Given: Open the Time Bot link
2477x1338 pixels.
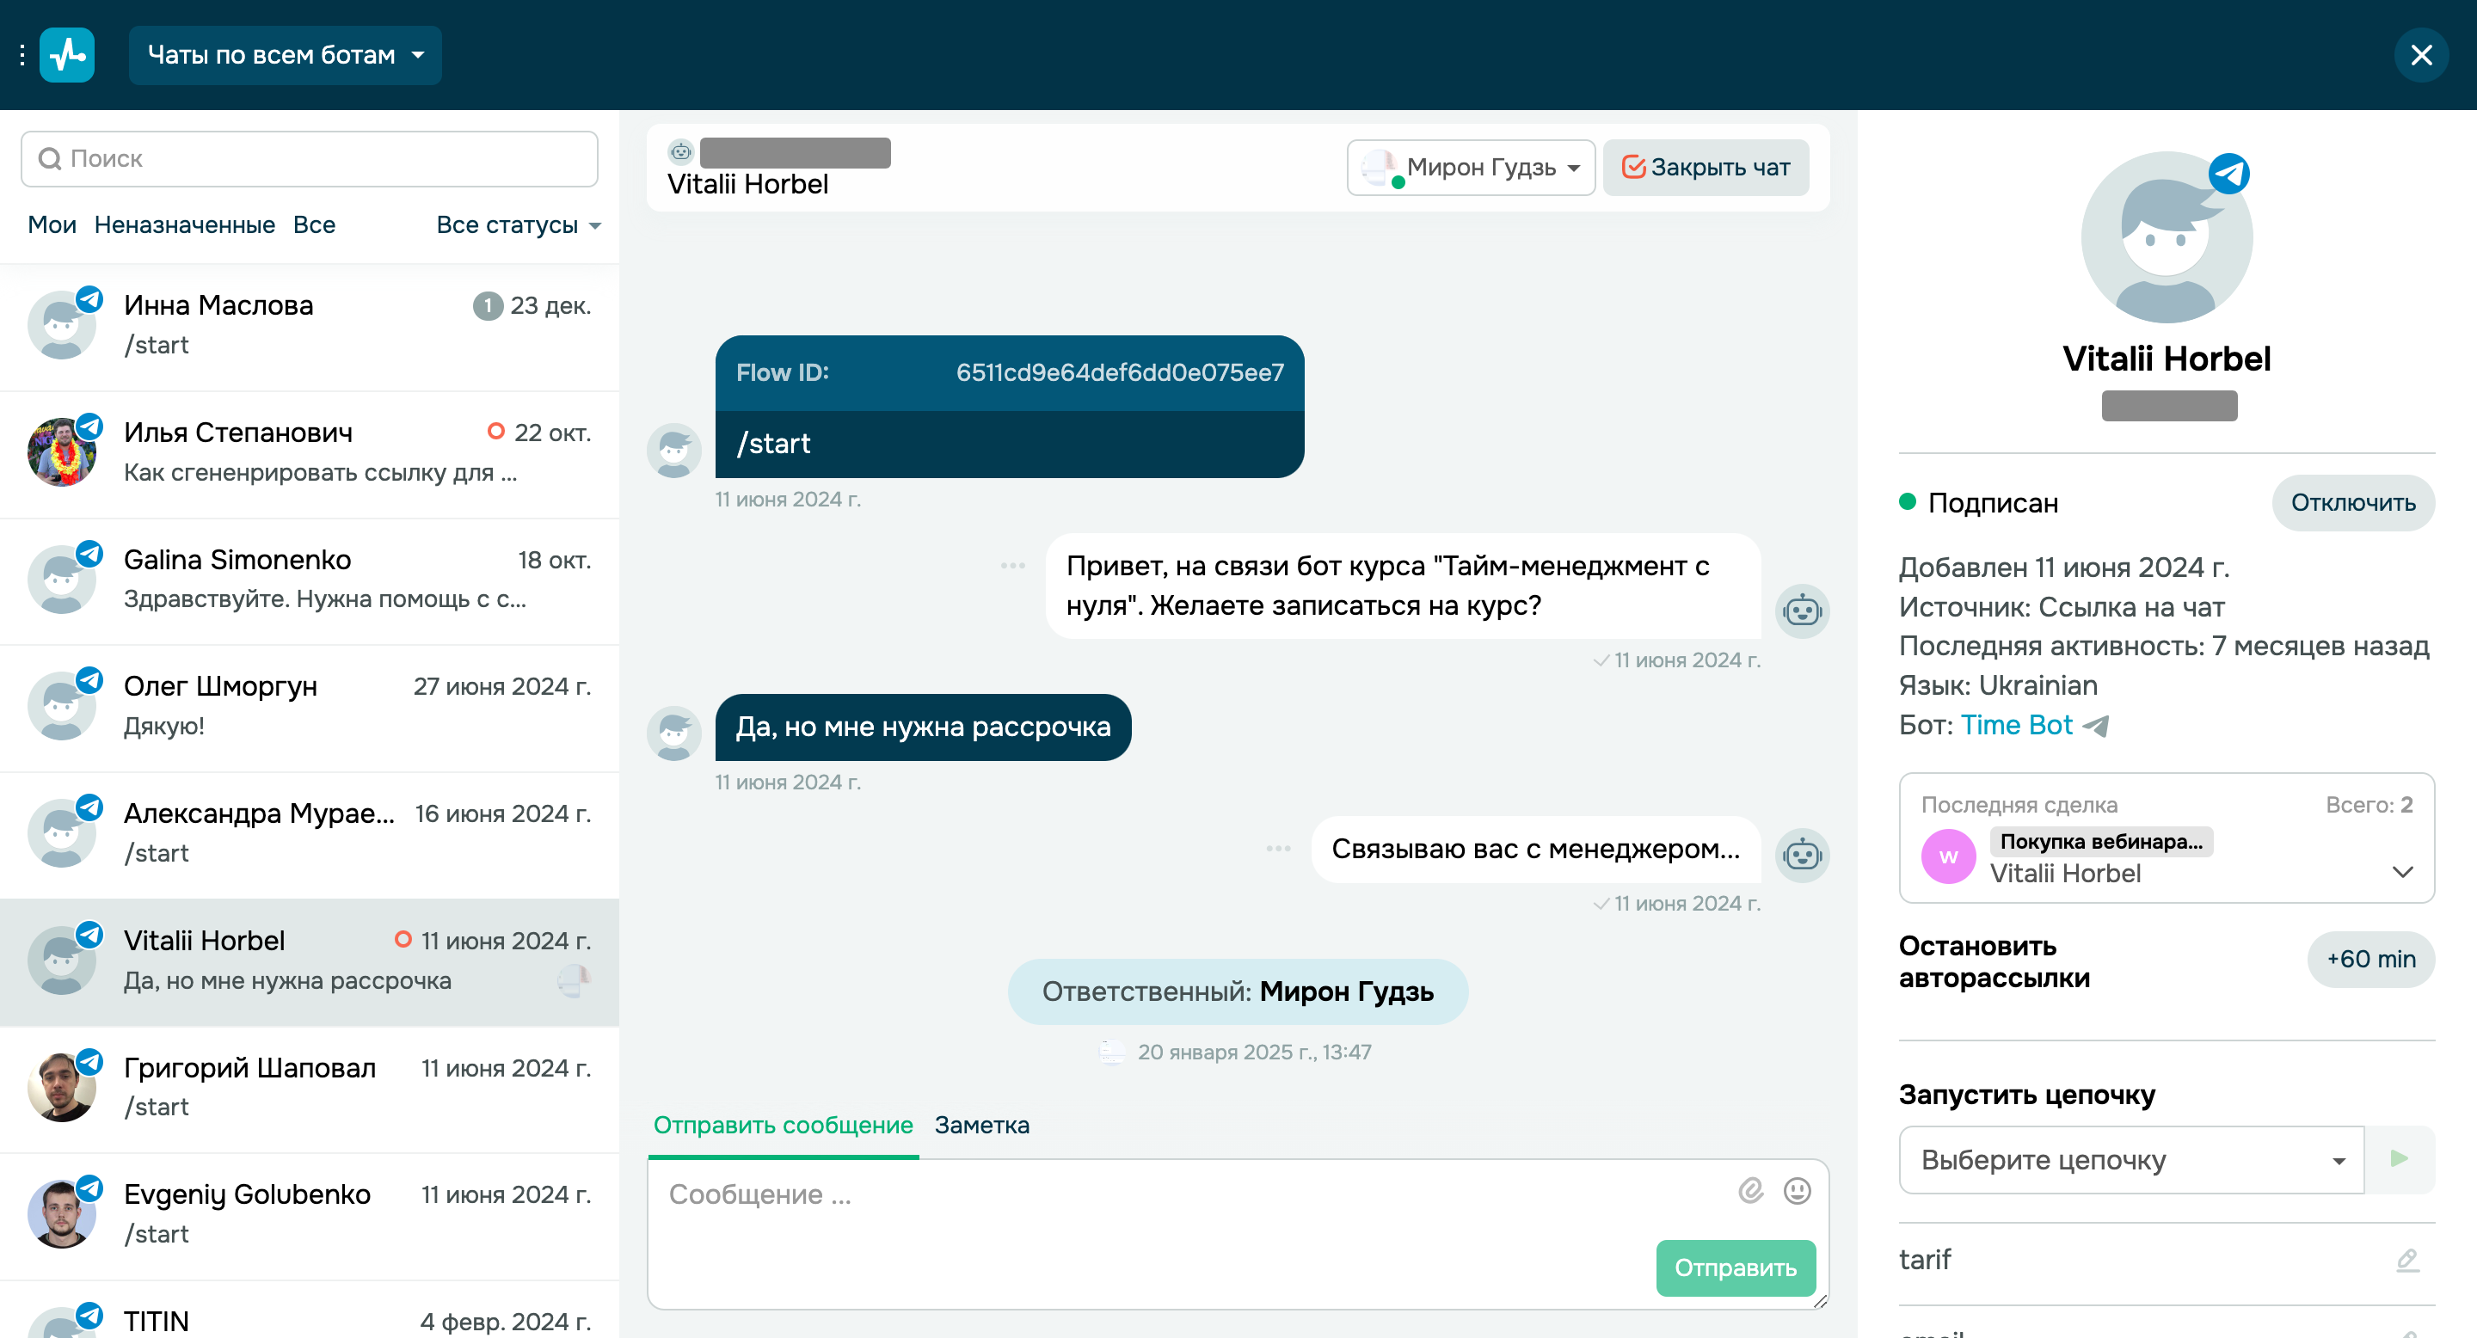Looking at the screenshot, I should point(2016,725).
